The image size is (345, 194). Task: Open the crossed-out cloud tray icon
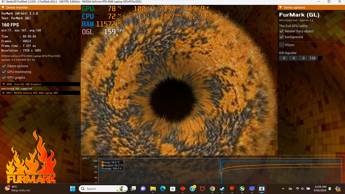(x=290, y=188)
